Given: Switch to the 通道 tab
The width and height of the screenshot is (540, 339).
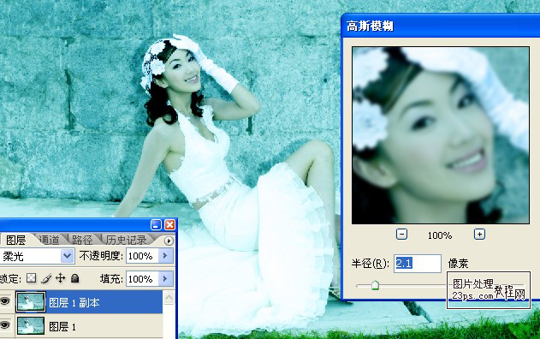Looking at the screenshot, I should point(49,240).
